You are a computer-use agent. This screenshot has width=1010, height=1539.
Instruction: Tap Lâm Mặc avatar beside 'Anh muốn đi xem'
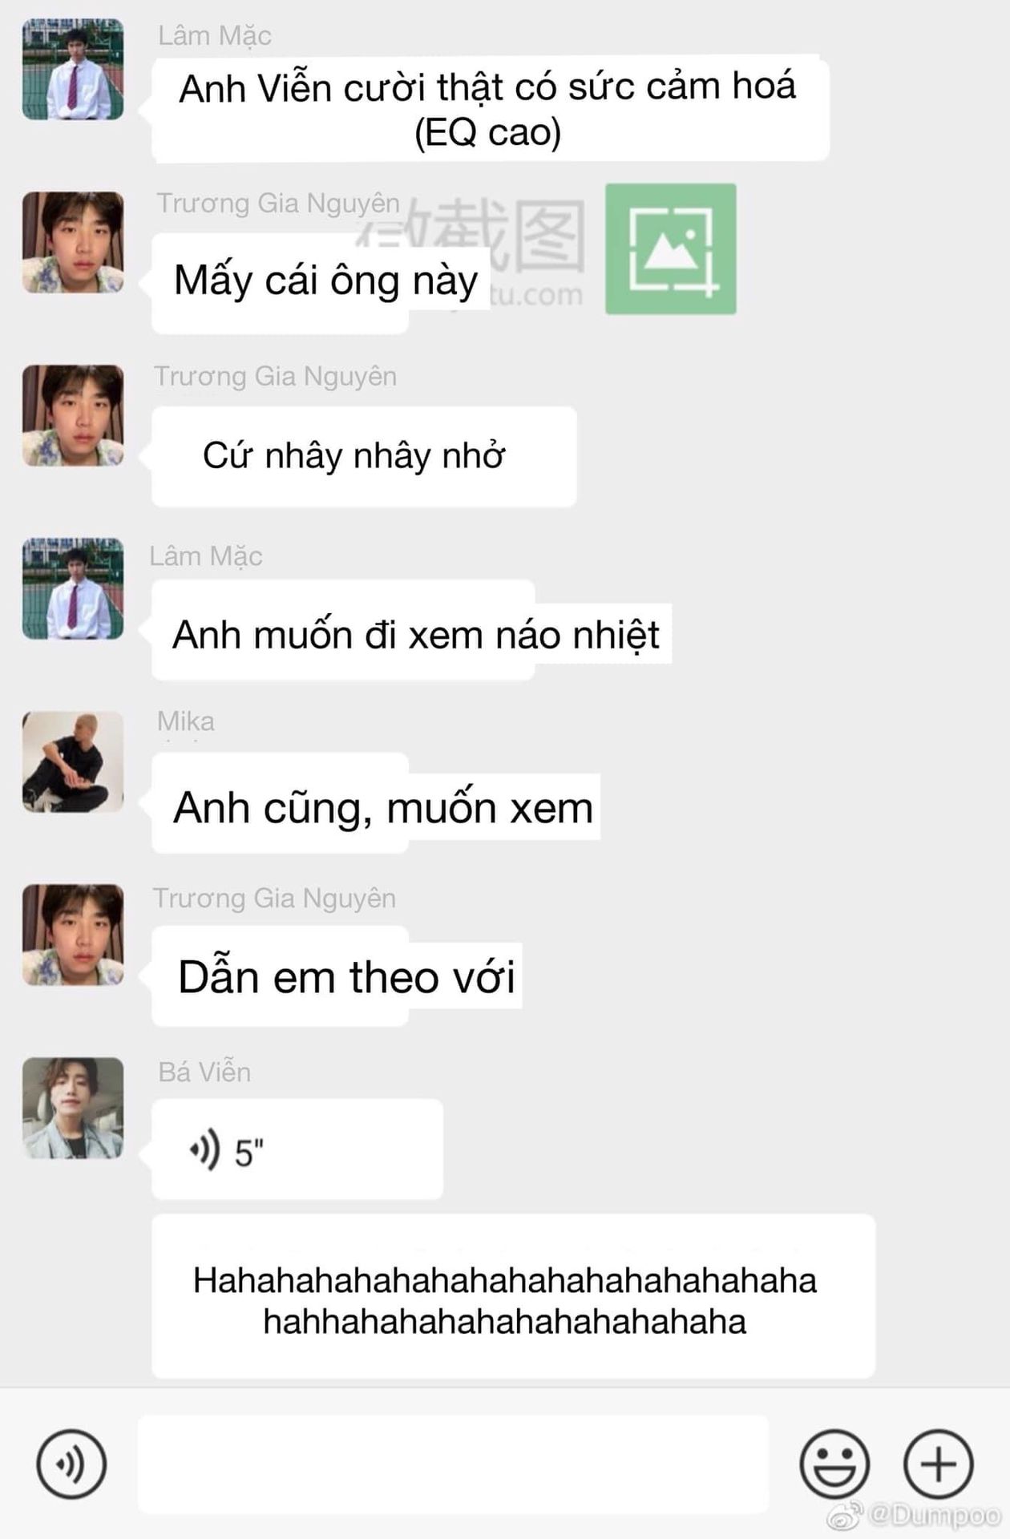(x=73, y=588)
